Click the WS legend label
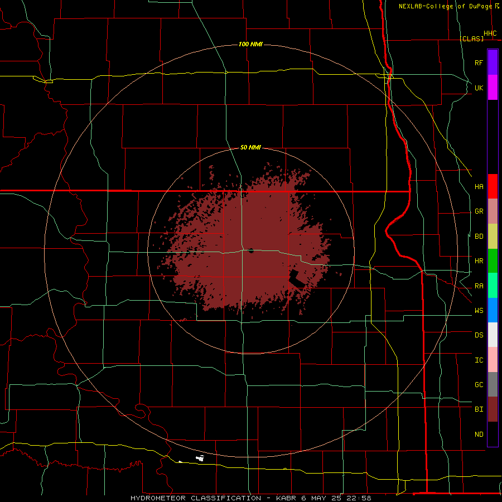Screen dimensions: 502x502 (479, 311)
